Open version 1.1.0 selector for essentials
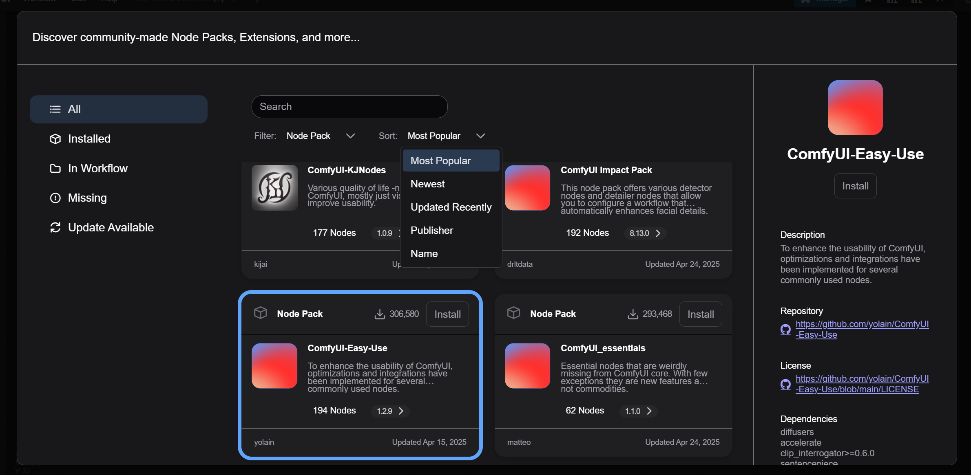The height and width of the screenshot is (475, 971). pyautogui.click(x=638, y=411)
